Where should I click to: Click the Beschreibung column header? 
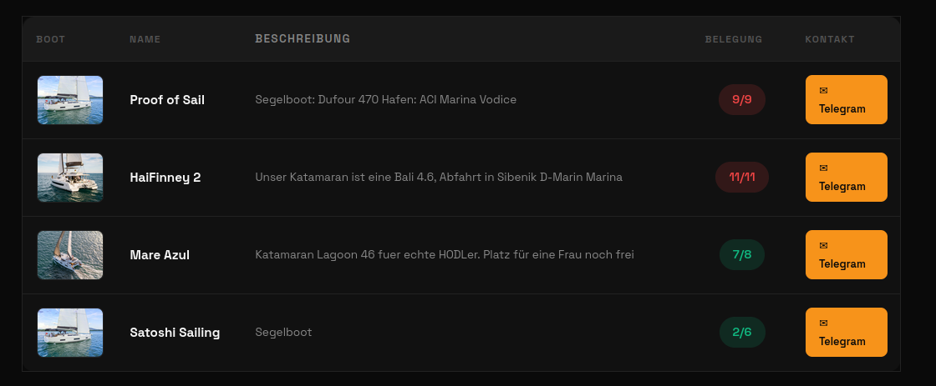tap(303, 39)
